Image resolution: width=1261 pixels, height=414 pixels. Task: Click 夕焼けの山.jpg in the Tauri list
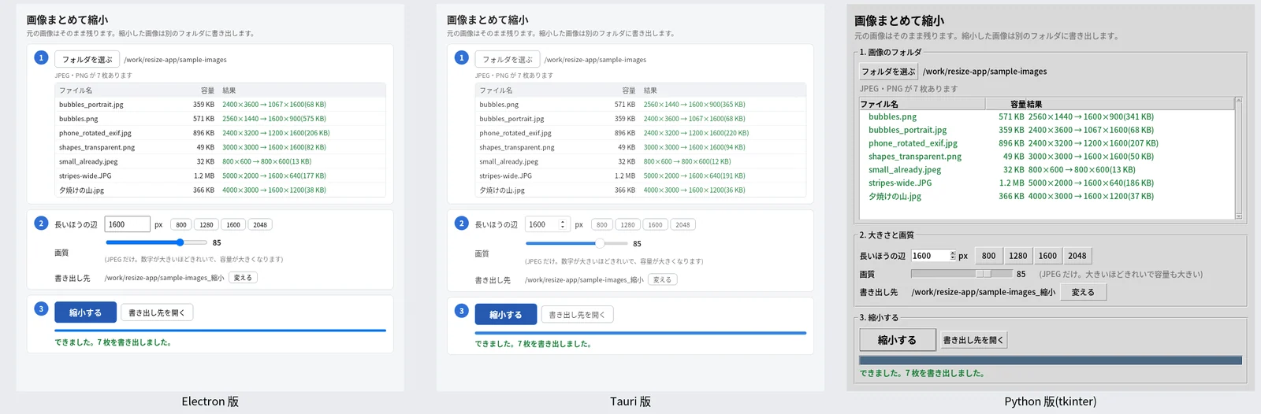(641, 190)
